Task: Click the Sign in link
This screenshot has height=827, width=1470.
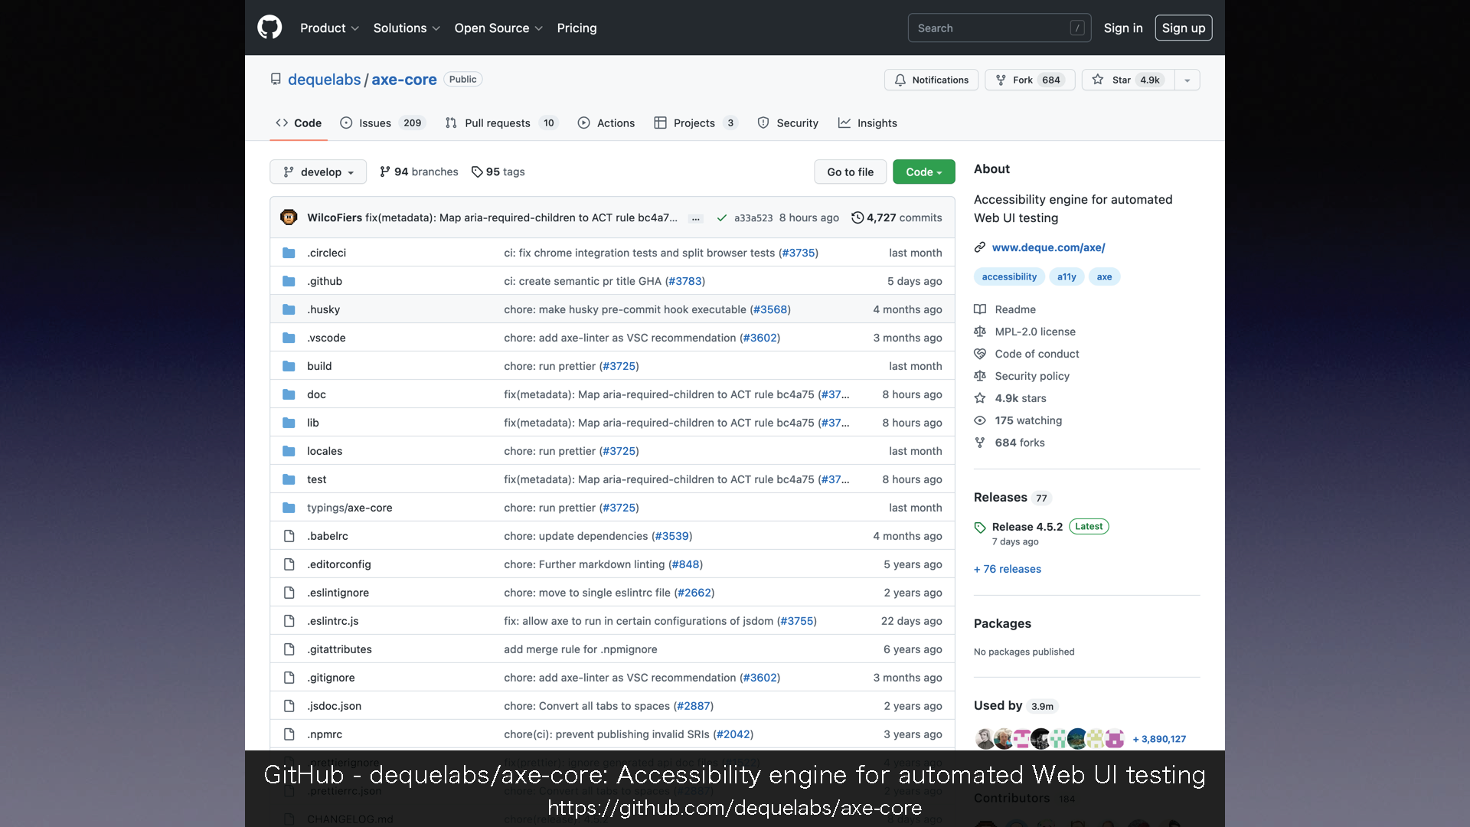Action: coord(1123,28)
